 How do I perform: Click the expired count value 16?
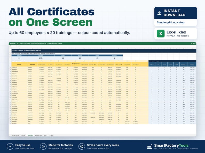pos(63,58)
